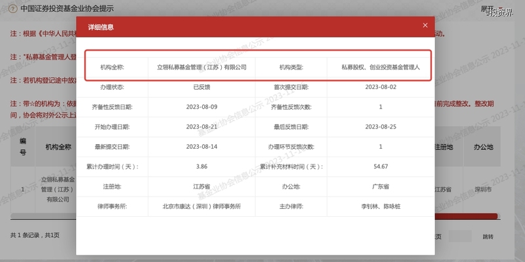Select 北京市康达（深圳）律师事务所
The width and height of the screenshot is (525, 262).
click(201, 206)
